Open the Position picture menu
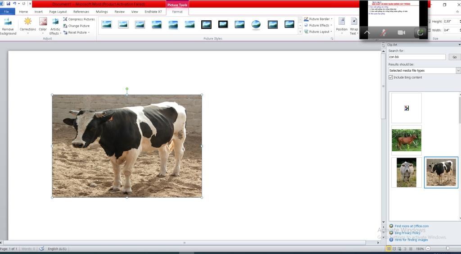 click(342, 26)
